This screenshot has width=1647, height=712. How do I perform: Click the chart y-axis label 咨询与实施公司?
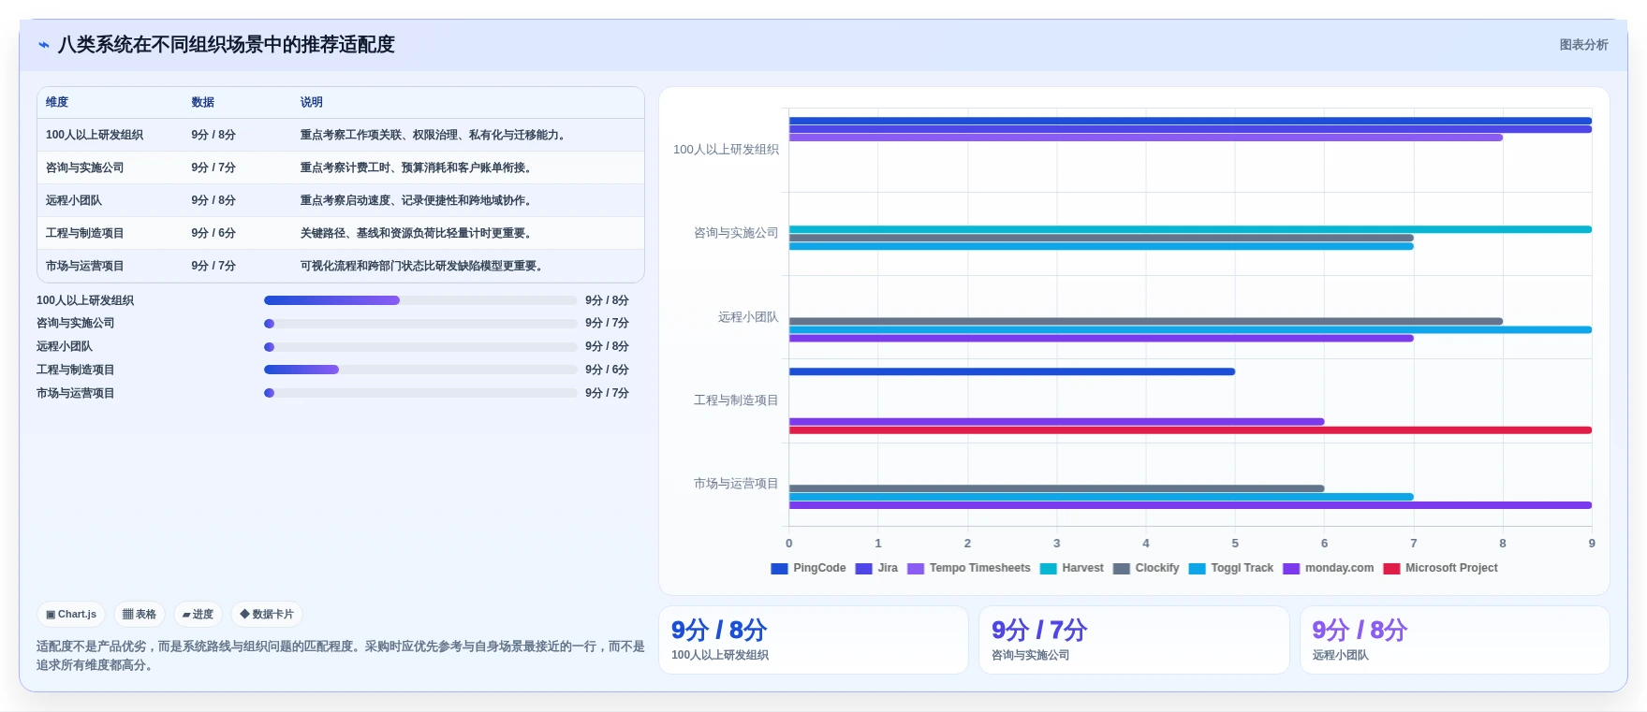click(x=736, y=233)
